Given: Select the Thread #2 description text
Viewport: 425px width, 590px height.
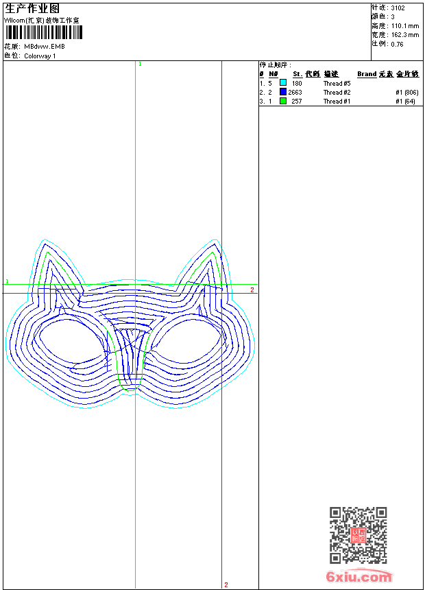Looking at the screenshot, I should tap(337, 92).
